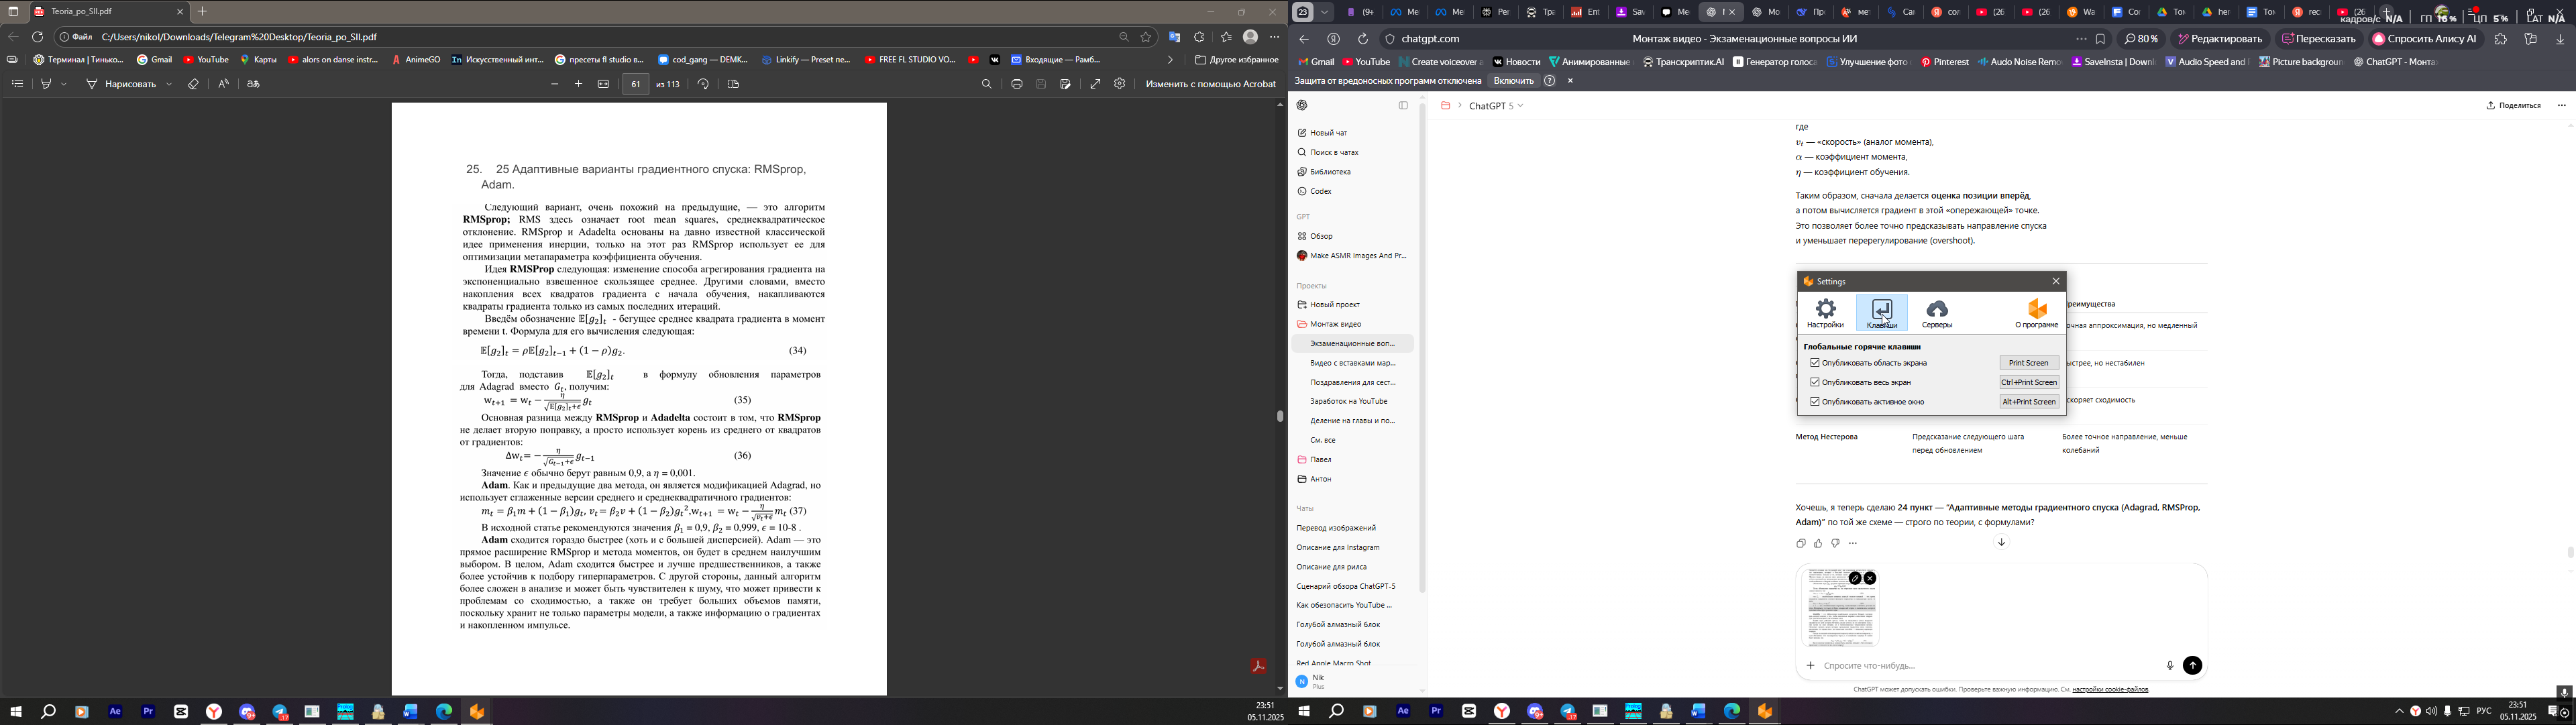
Task: Uncheck Опубликовать весь экран
Action: [1815, 382]
